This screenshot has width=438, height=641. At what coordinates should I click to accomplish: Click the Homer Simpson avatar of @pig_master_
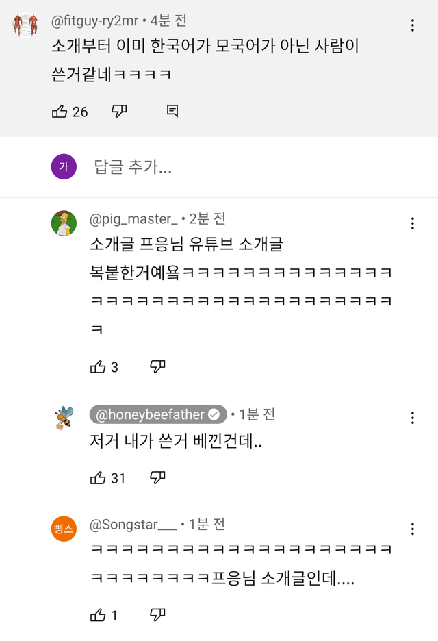64,223
